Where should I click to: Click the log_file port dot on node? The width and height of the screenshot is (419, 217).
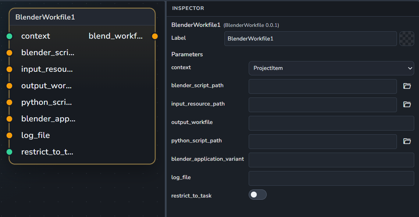(x=9, y=135)
